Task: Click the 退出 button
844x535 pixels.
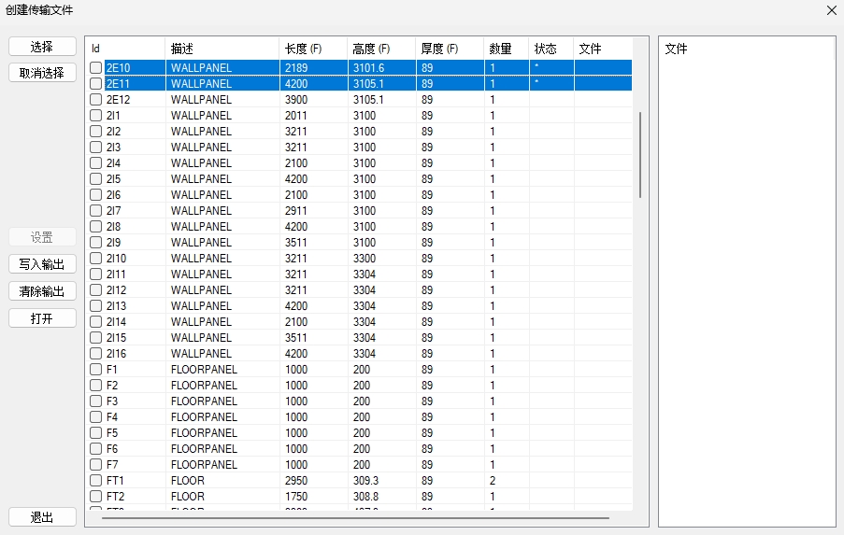Action: coord(42,517)
